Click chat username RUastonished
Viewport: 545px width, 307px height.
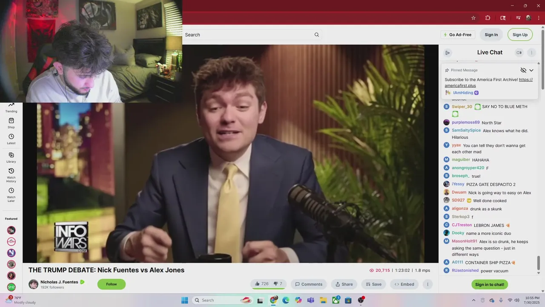[465, 270]
